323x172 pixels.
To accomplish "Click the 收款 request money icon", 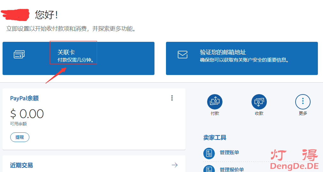I will tap(259, 102).
